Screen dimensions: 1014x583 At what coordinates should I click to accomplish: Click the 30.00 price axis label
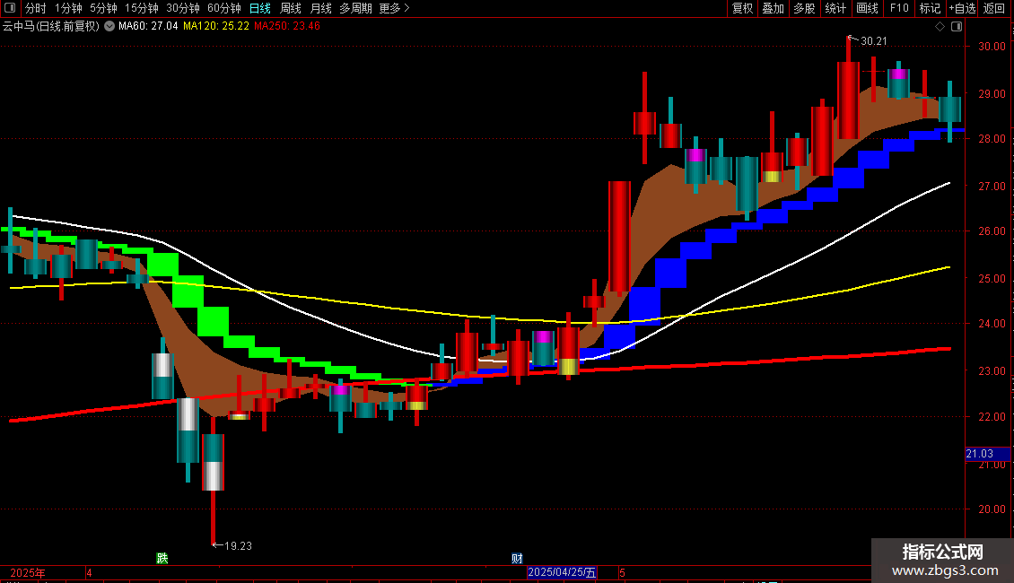[x=992, y=47]
